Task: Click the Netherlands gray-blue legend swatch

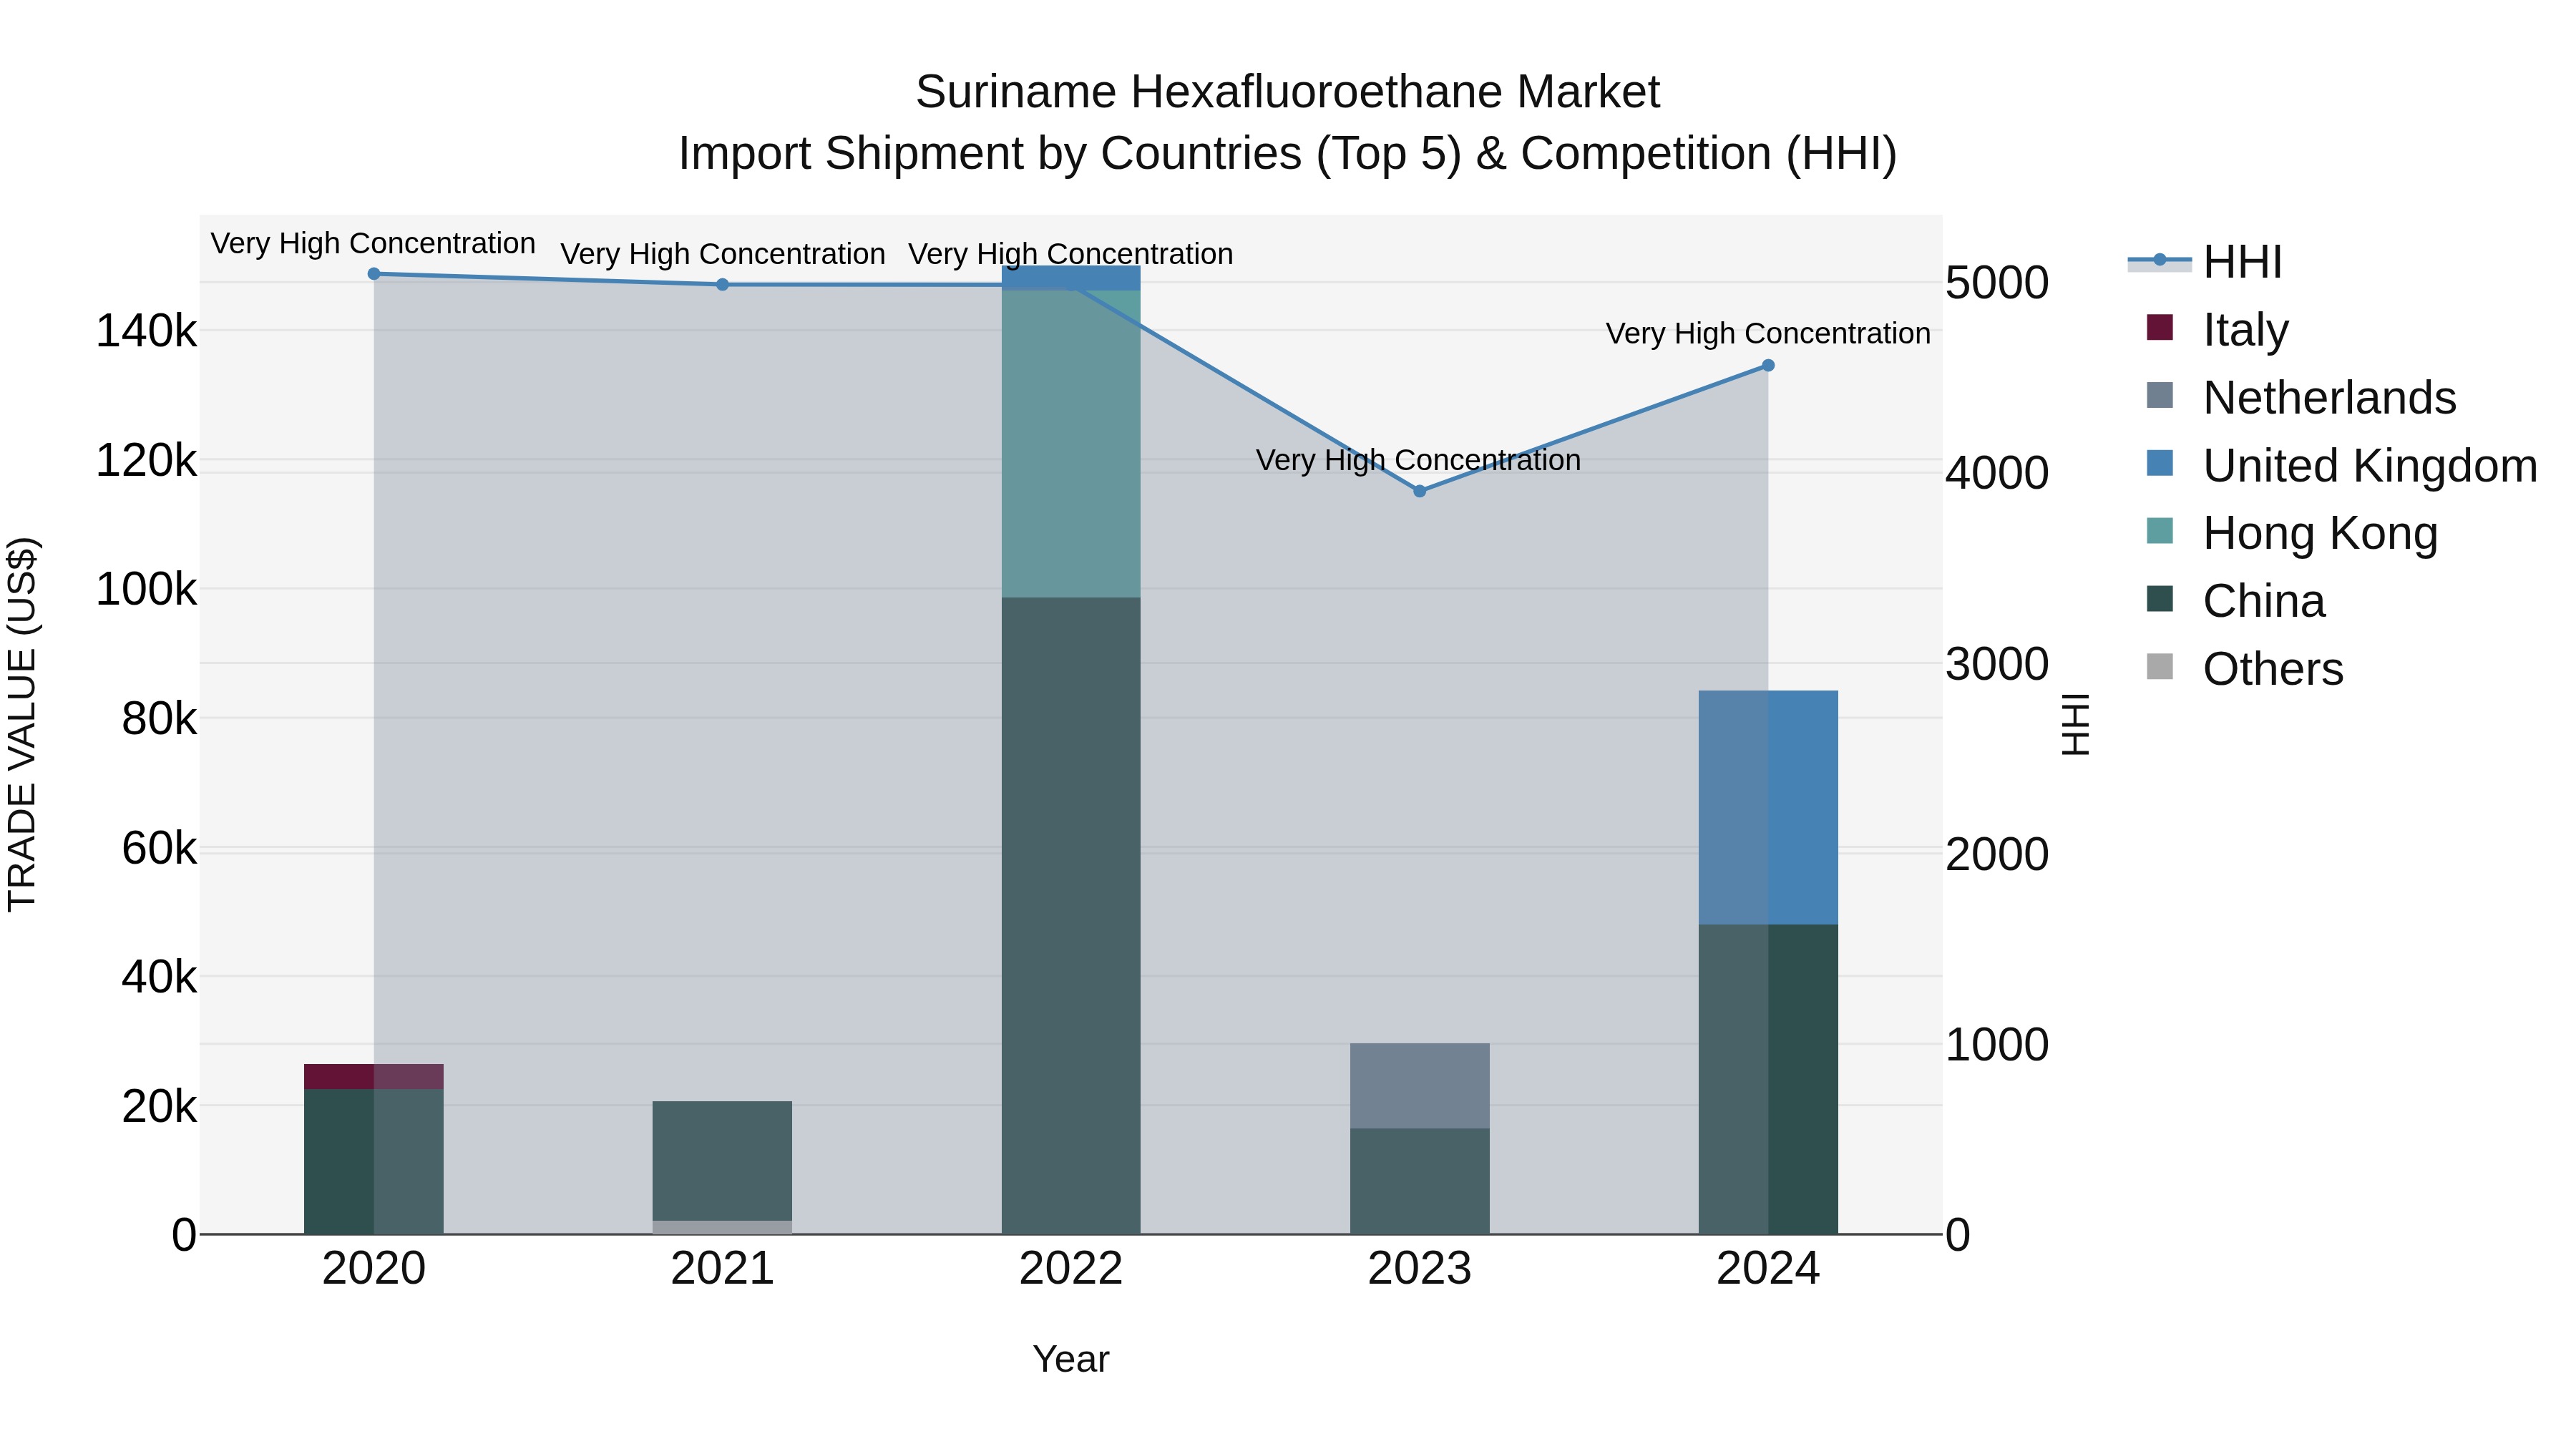Action: pos(2160,395)
